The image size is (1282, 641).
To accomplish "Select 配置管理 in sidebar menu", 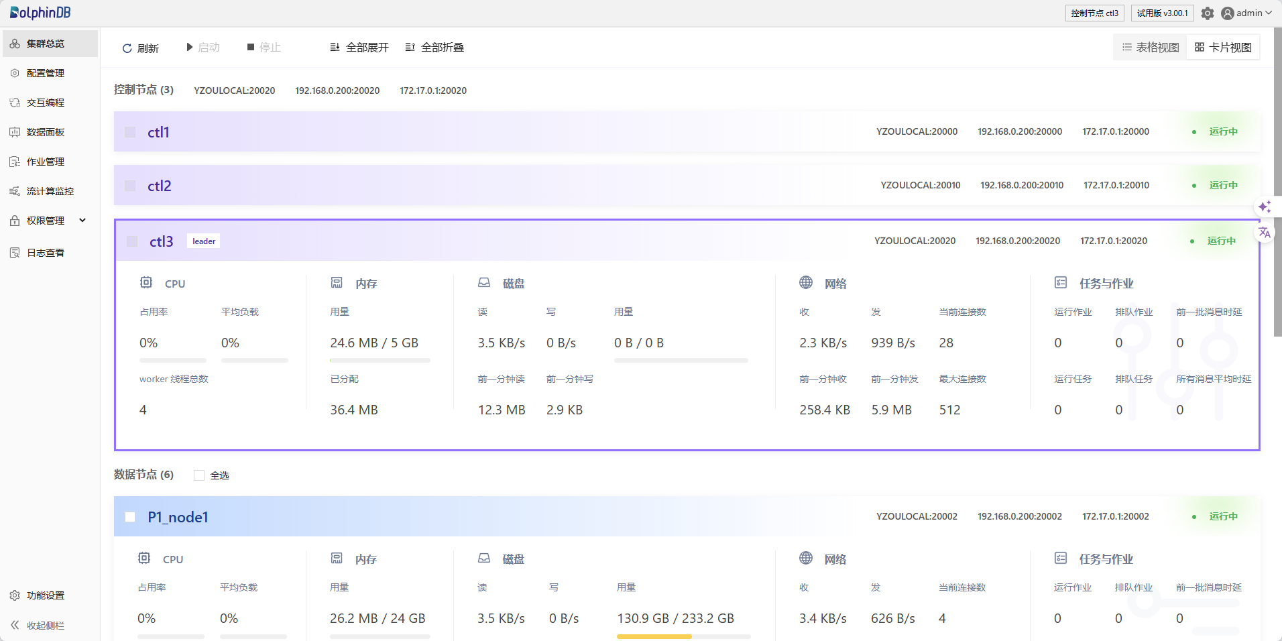I will click(x=46, y=73).
